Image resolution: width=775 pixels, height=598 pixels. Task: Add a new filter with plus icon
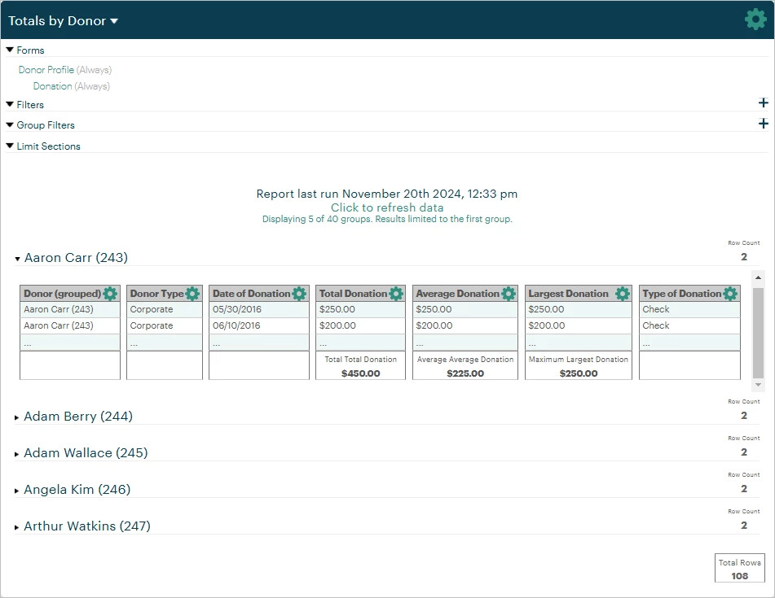(x=763, y=103)
